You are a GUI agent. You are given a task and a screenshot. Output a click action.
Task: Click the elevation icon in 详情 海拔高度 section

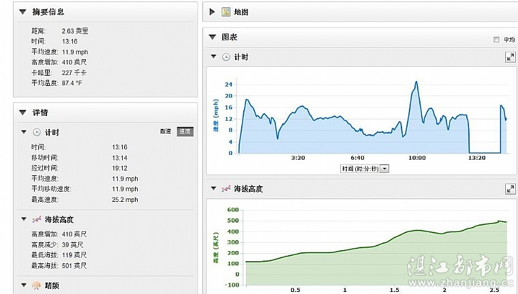36,220
